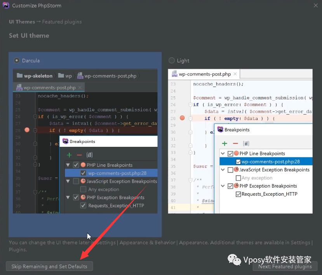
Task: Click the Group breakpoints icon in Light preview
Action: coord(246,143)
